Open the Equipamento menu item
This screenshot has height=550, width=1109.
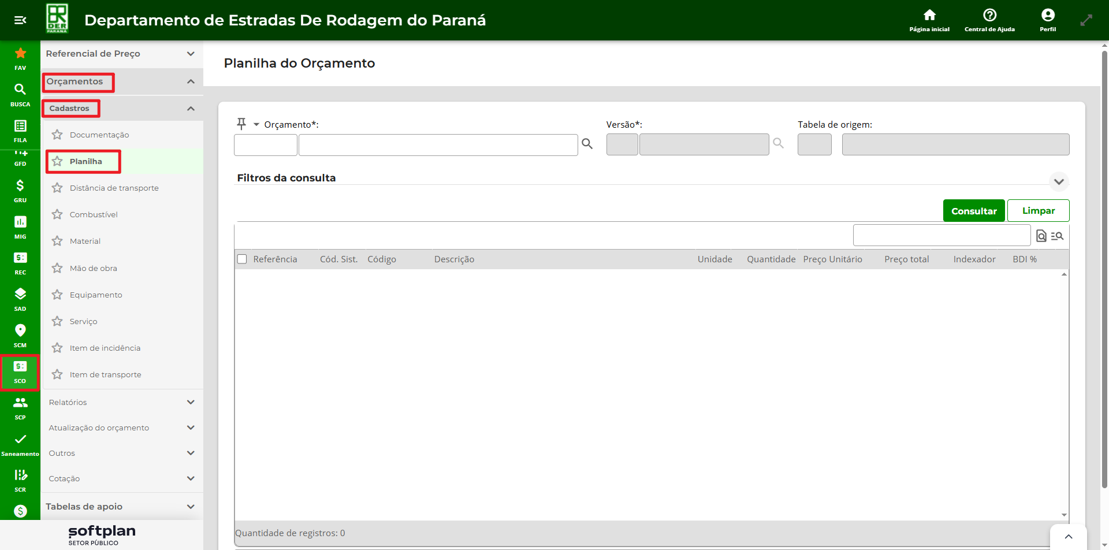click(96, 295)
